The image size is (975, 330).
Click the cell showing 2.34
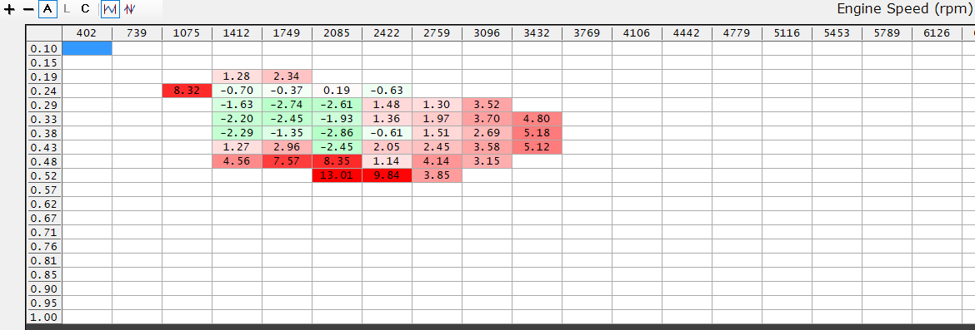[x=287, y=76]
